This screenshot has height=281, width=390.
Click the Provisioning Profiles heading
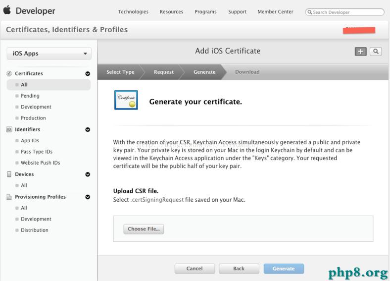40,197
